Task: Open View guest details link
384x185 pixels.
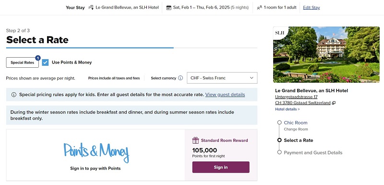Action: click(x=225, y=95)
